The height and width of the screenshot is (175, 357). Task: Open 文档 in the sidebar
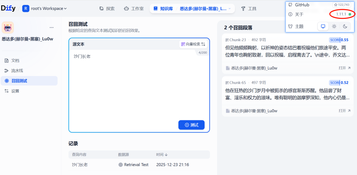click(x=29, y=61)
